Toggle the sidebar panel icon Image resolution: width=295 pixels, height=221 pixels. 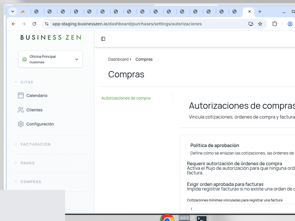(x=103, y=39)
